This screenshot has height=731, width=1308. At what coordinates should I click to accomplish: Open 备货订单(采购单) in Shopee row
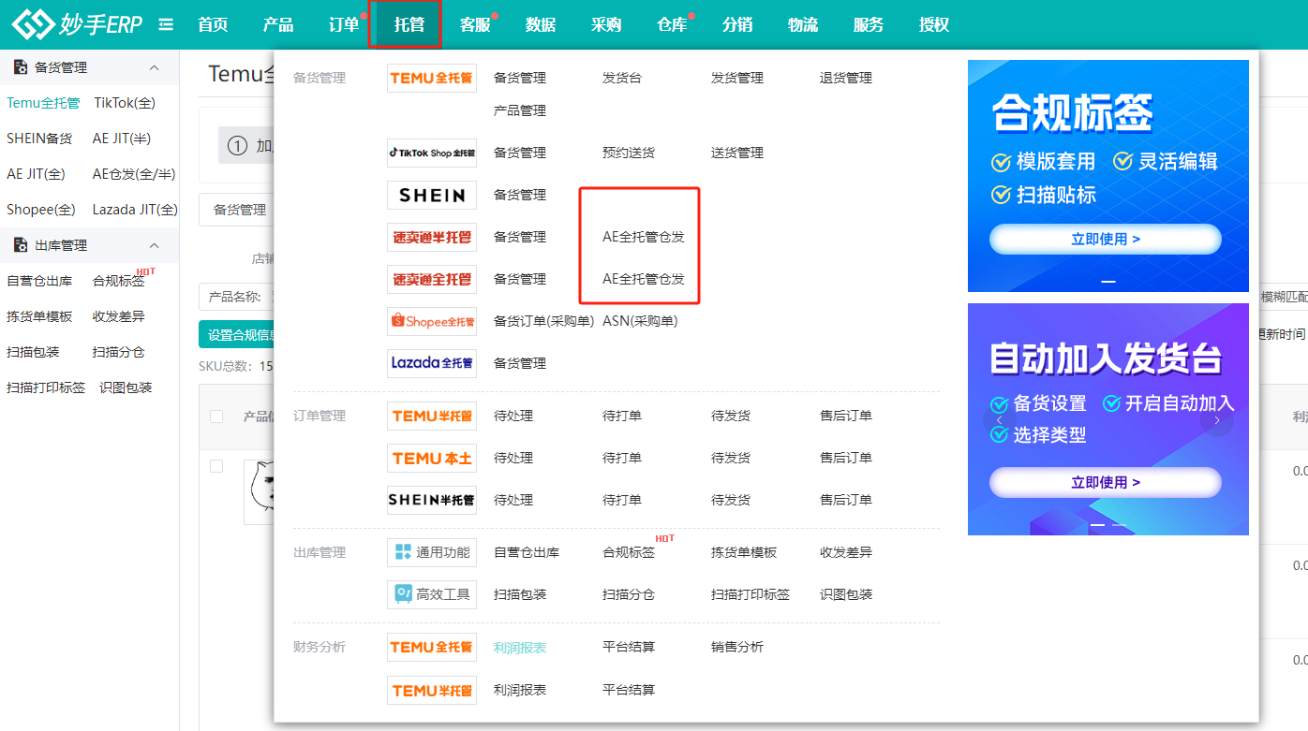pyautogui.click(x=544, y=321)
